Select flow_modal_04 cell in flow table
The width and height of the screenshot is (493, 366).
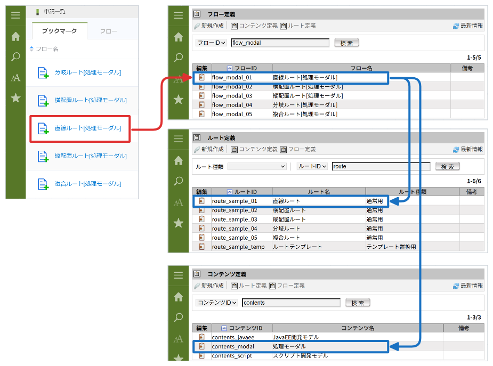pyautogui.click(x=241, y=104)
